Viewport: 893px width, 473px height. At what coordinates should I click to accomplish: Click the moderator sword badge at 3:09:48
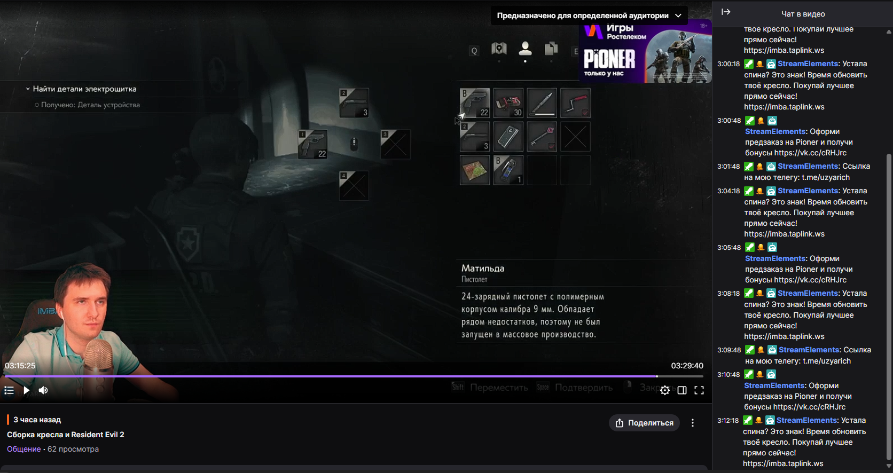pyautogui.click(x=750, y=350)
